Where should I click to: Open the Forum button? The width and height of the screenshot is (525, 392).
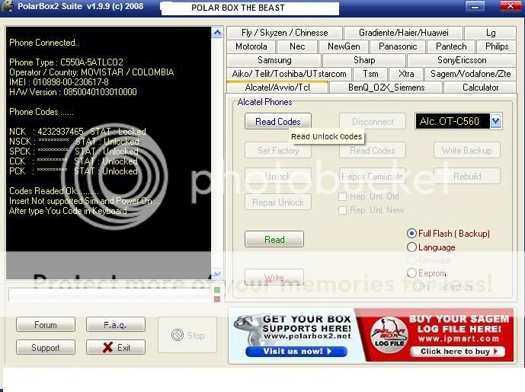point(46,325)
